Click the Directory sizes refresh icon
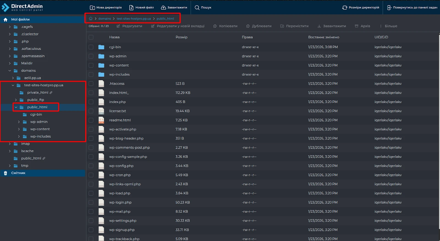 pos(345,8)
